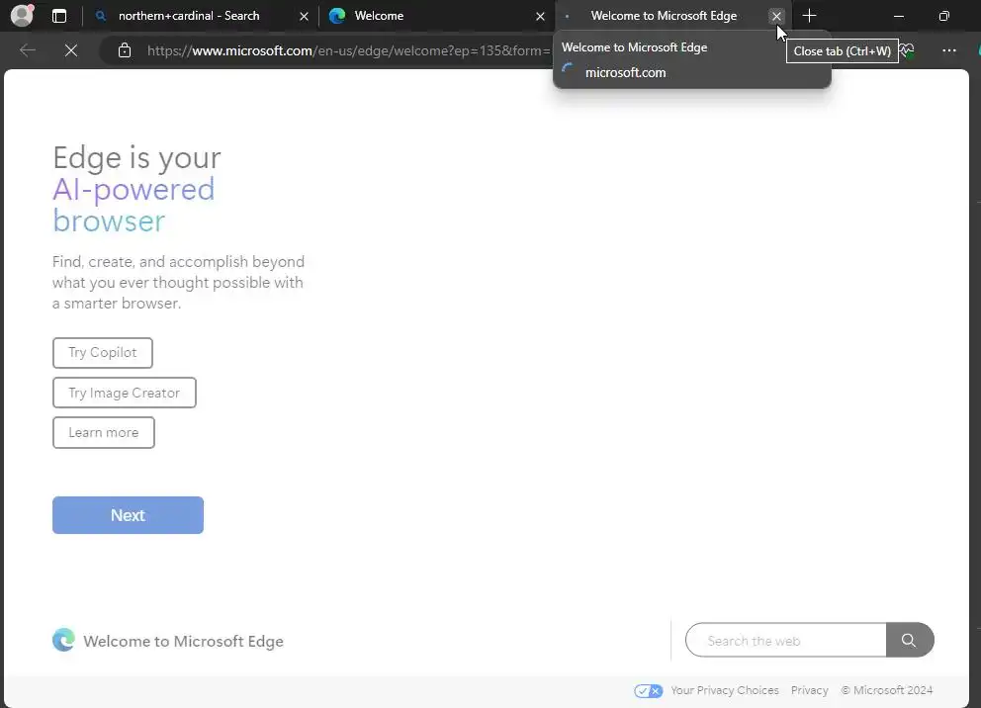Minimize the Edge browser window
Screen dimensions: 981x708
[898, 16]
